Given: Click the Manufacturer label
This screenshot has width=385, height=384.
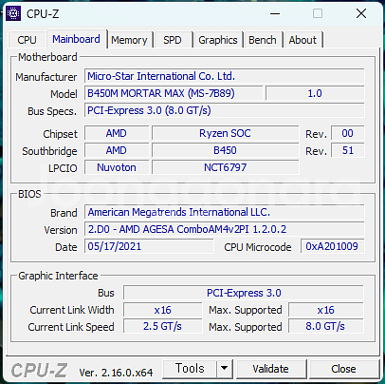Looking at the screenshot, I should (x=46, y=77).
